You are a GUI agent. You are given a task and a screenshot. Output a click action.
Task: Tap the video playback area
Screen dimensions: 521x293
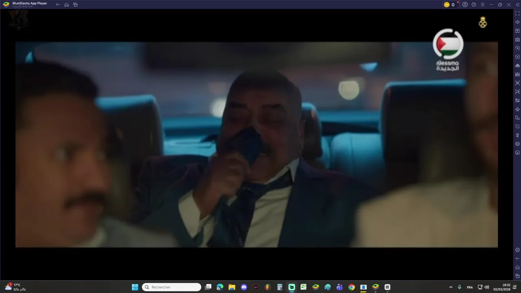tap(256, 144)
